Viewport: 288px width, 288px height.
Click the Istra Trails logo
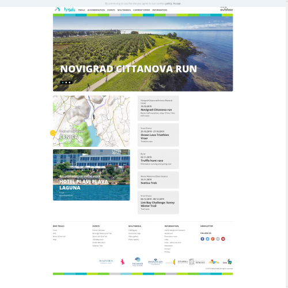(65, 9)
